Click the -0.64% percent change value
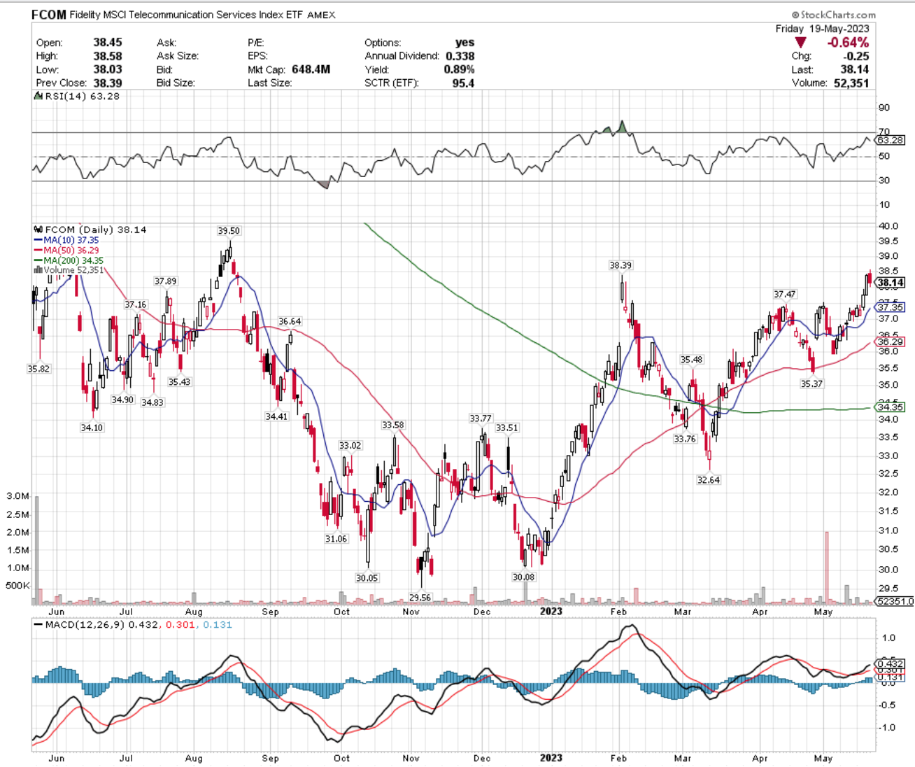This screenshot has width=915, height=767. [x=848, y=43]
